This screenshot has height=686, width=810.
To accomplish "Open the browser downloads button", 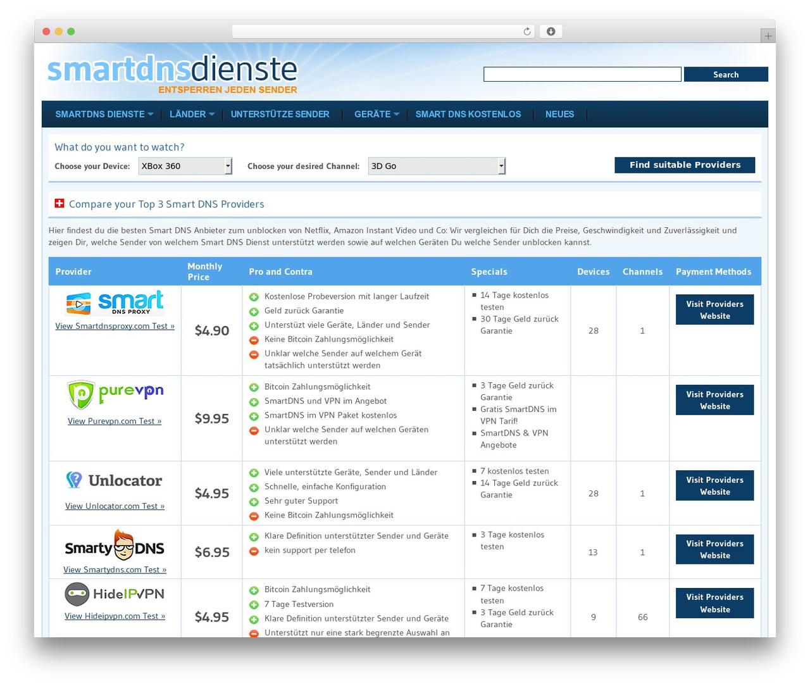I will [x=551, y=32].
